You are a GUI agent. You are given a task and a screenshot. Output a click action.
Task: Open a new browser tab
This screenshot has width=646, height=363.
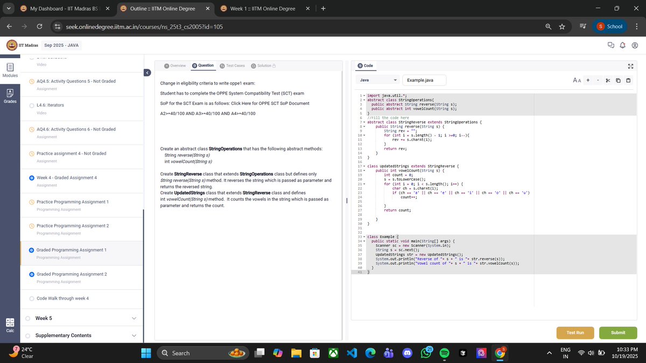point(323,9)
